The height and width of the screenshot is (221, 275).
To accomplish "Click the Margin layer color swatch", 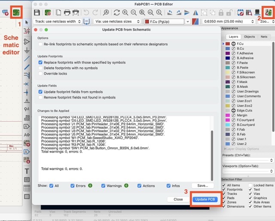I will click(228, 115).
